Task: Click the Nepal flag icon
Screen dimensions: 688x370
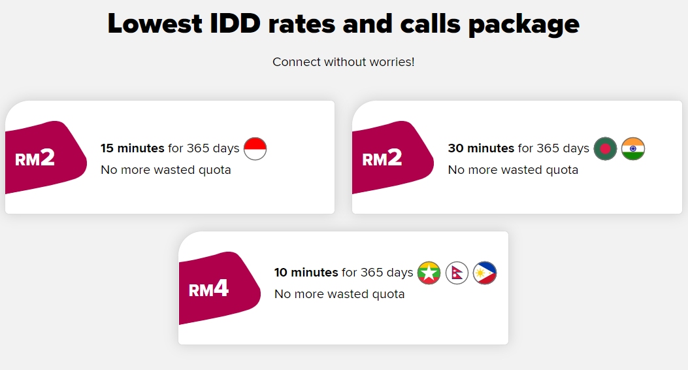Action: click(x=457, y=273)
